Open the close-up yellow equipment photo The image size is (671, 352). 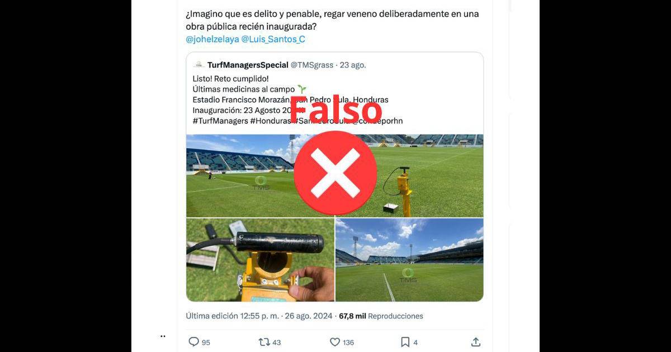(x=260, y=260)
